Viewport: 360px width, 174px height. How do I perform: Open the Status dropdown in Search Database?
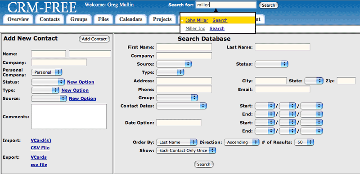coord(271,64)
